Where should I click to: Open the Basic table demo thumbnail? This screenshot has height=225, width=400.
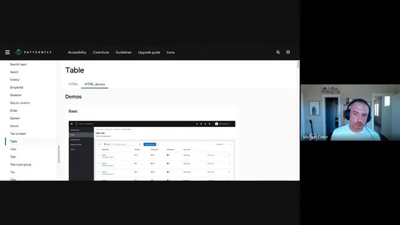152,151
